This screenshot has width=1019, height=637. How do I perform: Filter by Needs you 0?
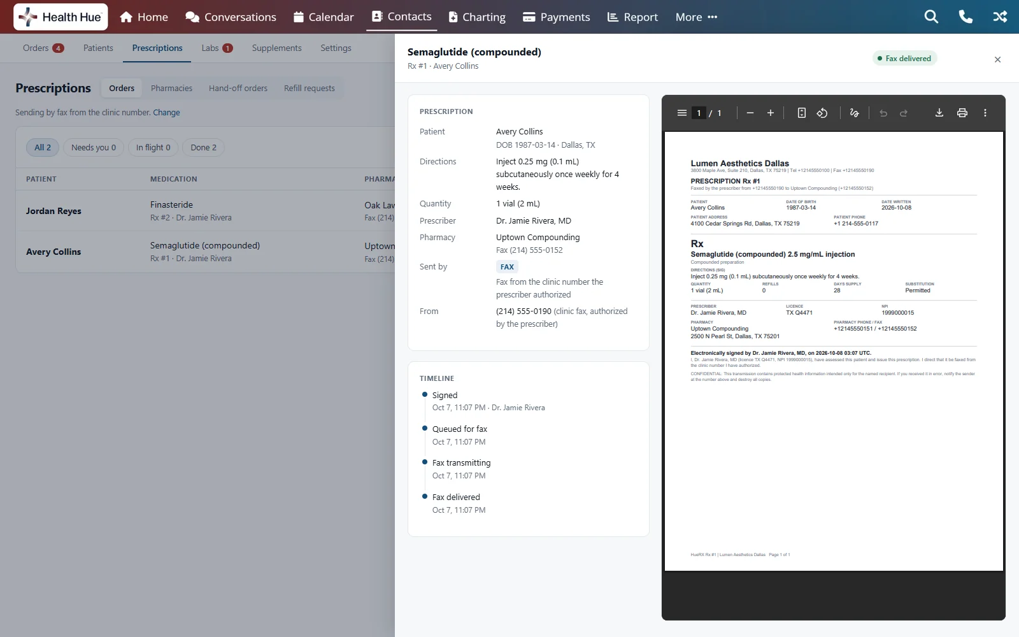pos(94,148)
